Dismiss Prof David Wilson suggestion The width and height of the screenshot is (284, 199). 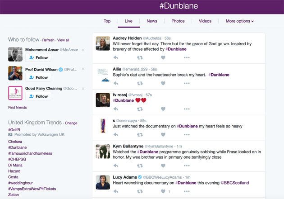(83, 69)
